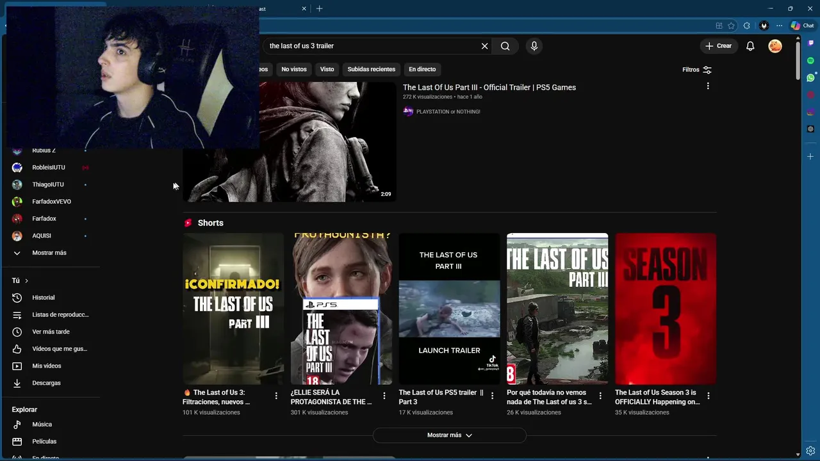This screenshot has height=461, width=820.
Task: Open the Crear button menu
Action: pos(718,46)
